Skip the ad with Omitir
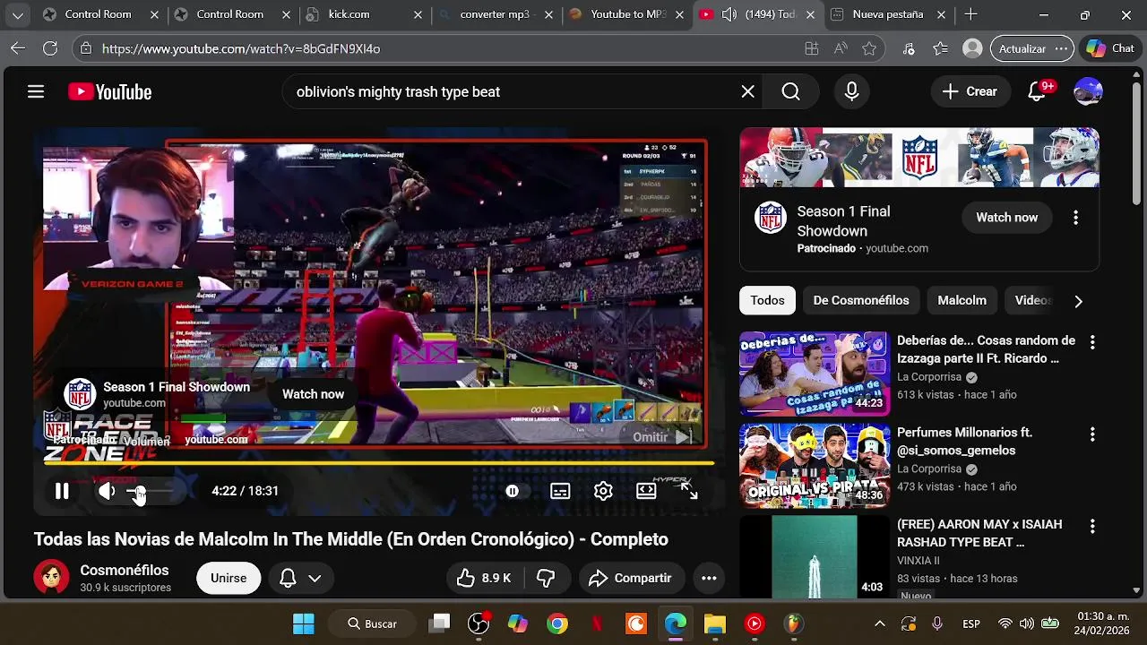The image size is (1147, 645). [x=662, y=437]
